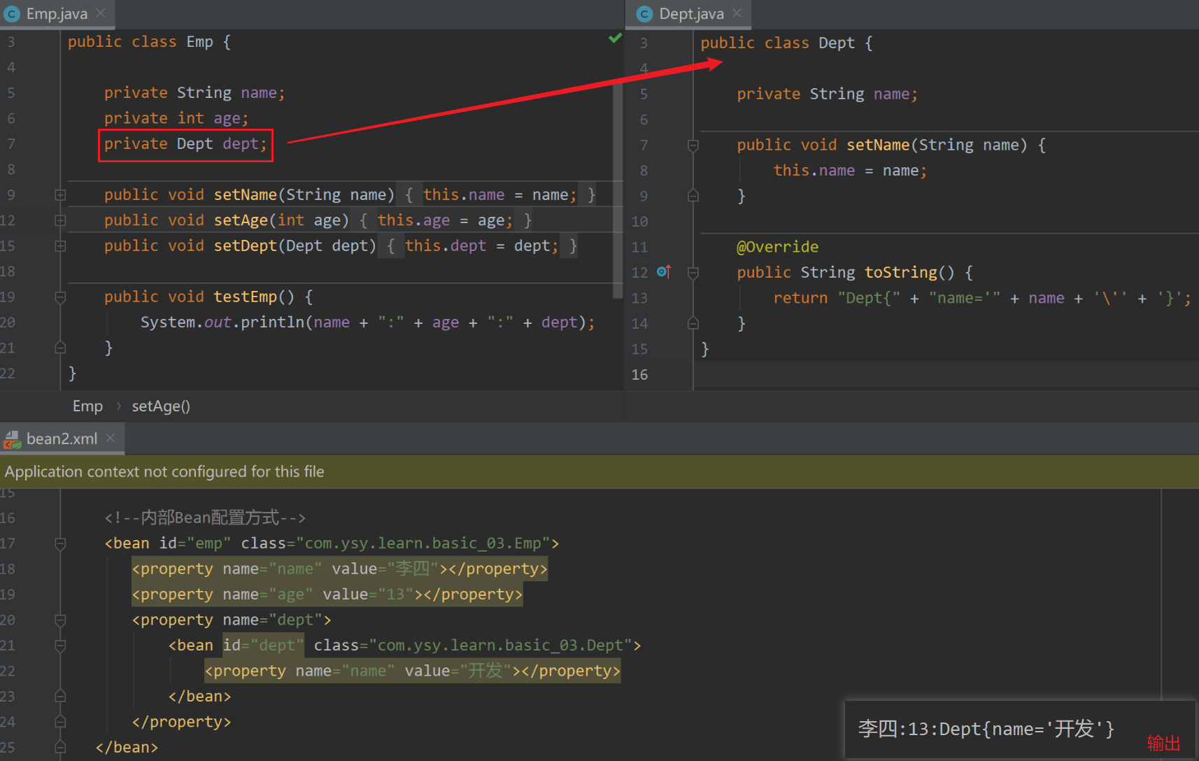Viewport: 1199px width, 761px height.
Task: Click the Application context not configured banner
Action: (599, 471)
